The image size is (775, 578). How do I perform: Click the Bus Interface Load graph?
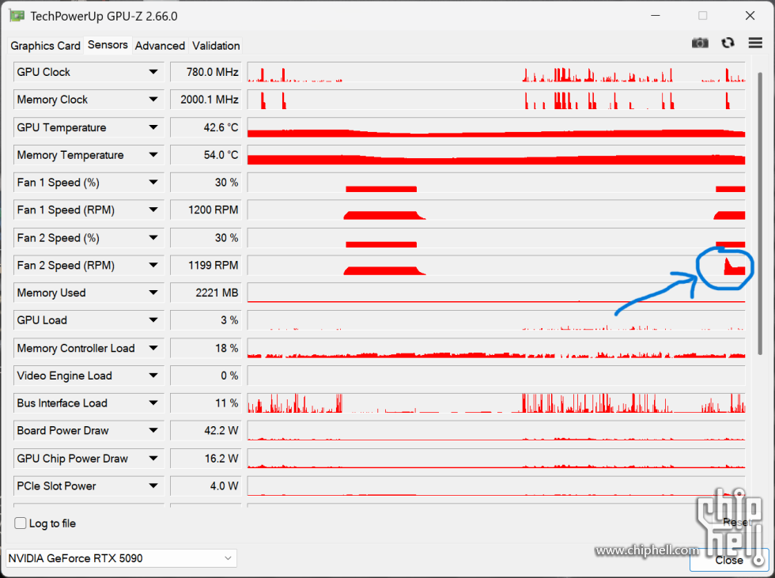[x=496, y=403]
